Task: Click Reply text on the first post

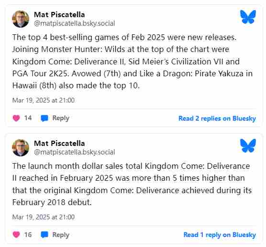Action: click(61, 118)
